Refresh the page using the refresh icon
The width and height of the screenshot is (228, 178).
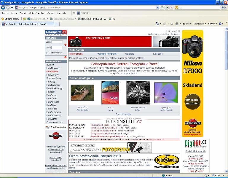point(167,7)
